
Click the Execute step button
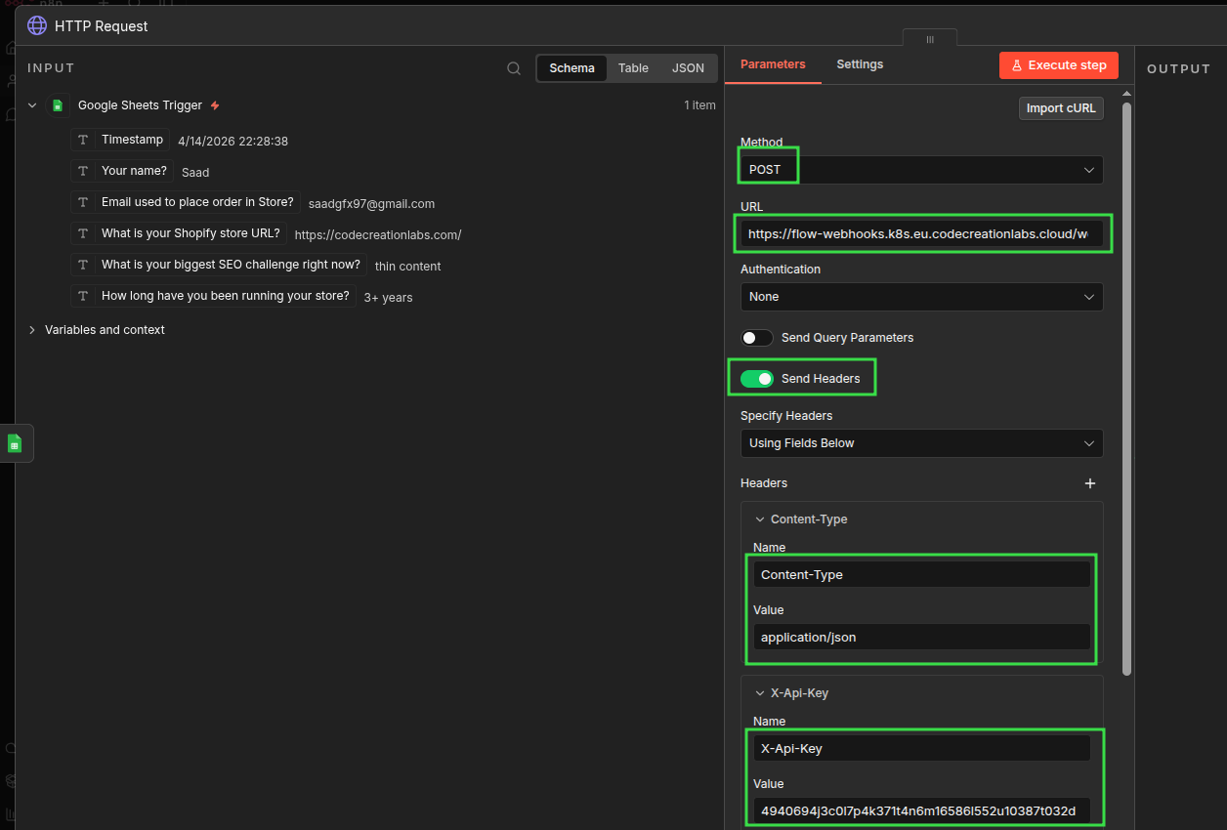point(1058,65)
